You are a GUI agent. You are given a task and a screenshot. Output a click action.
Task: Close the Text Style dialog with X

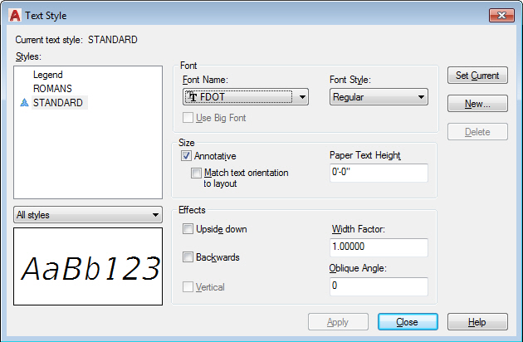[x=501, y=15]
